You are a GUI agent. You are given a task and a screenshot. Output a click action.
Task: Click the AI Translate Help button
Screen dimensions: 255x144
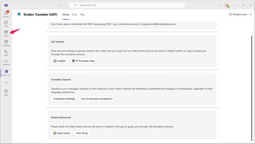83,61
